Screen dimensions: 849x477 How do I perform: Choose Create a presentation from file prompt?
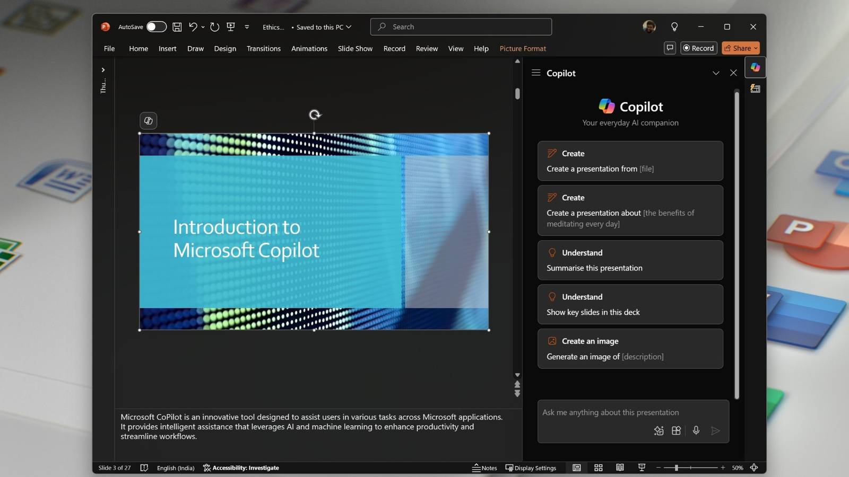click(630, 161)
